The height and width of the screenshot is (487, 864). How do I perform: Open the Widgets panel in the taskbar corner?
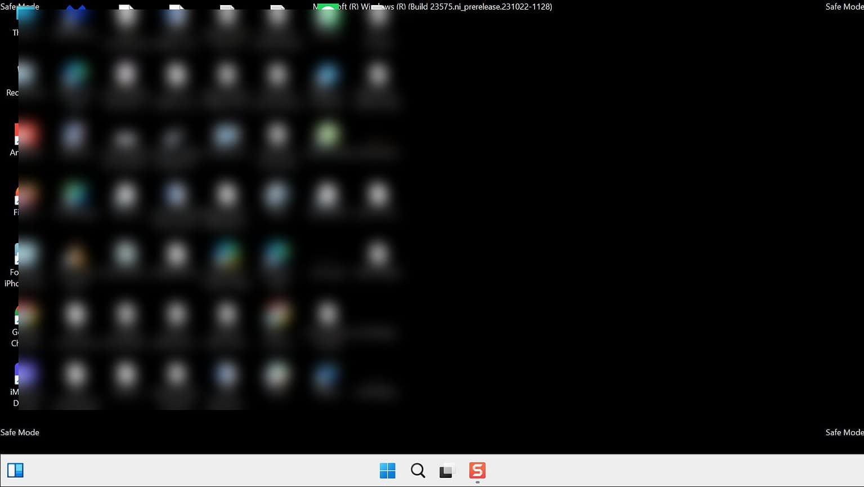tap(16, 470)
